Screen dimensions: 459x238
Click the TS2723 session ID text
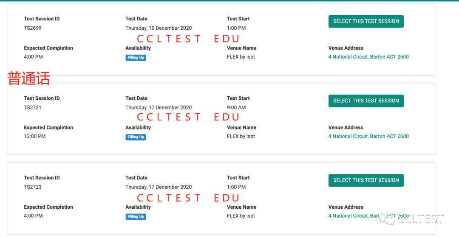tap(32, 187)
